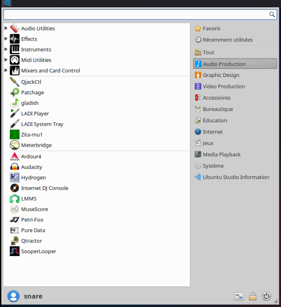Open LADI Player icon
281x307 pixels.
[14, 113]
